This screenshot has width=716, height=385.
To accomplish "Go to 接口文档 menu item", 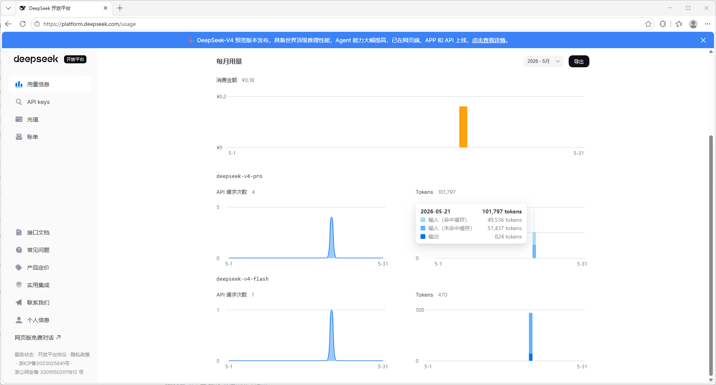I will 50,233.
